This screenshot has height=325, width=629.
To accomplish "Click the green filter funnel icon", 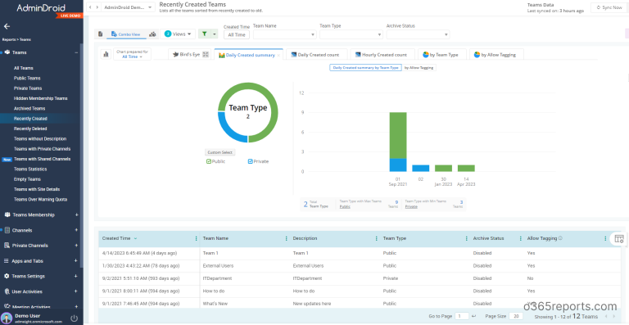I will tap(205, 34).
